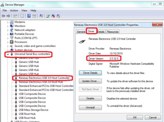The image size is (164, 122).
Task: Expand the Ports (COM & LPT) node
Action: tap(8, 38)
